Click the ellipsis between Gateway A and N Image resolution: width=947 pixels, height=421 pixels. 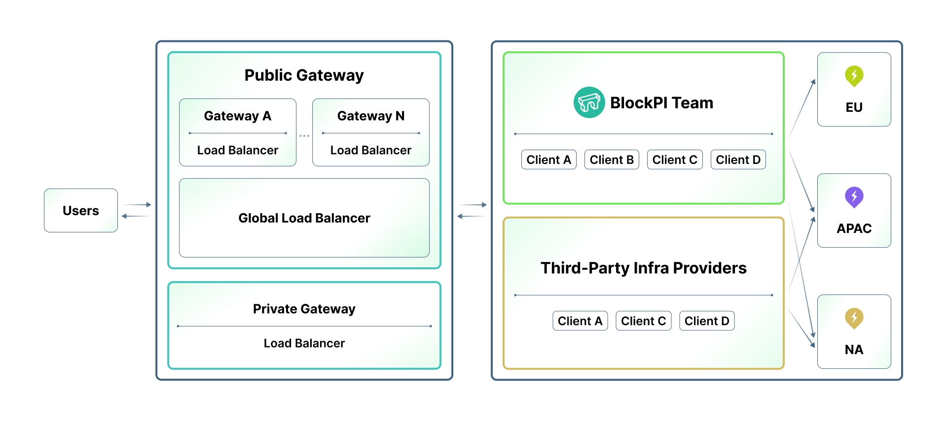coord(304,136)
